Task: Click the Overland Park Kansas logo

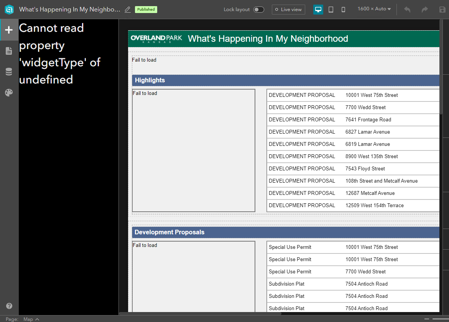Action: [156, 39]
